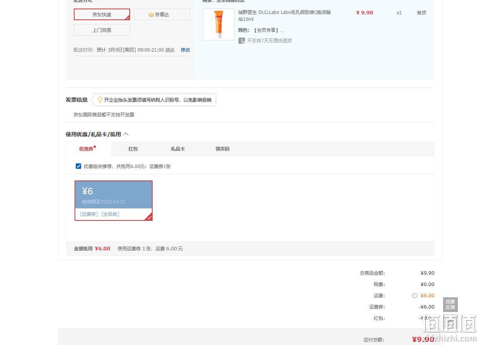Click the 金额抵用 ¥6.00 amount
Viewport: 480px width, 345px height.
pos(103,249)
